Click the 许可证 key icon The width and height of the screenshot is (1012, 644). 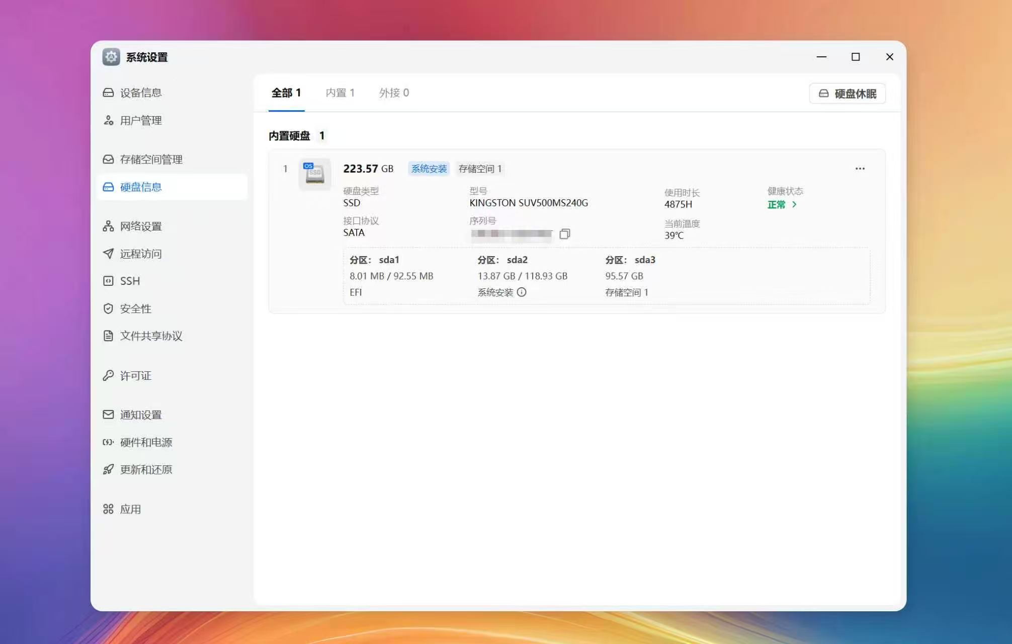click(108, 376)
